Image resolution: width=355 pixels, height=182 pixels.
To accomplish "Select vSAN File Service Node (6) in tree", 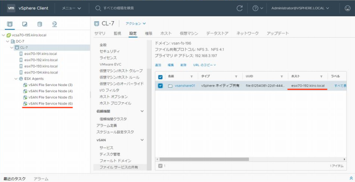I will click(x=51, y=104).
